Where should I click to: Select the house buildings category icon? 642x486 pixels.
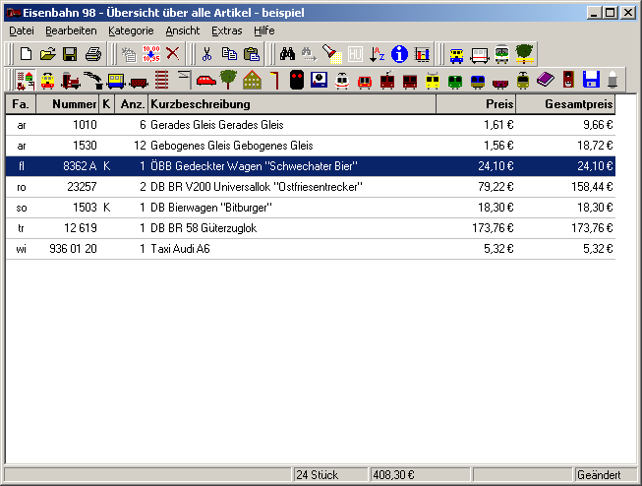pos(252,80)
